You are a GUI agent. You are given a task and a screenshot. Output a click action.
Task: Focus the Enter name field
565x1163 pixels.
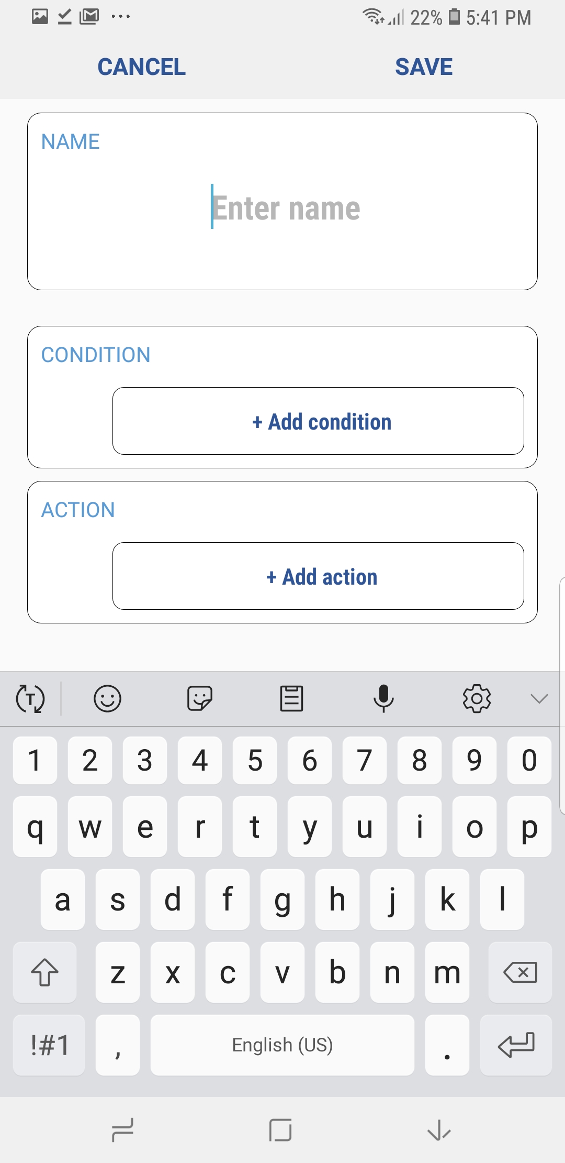(285, 208)
